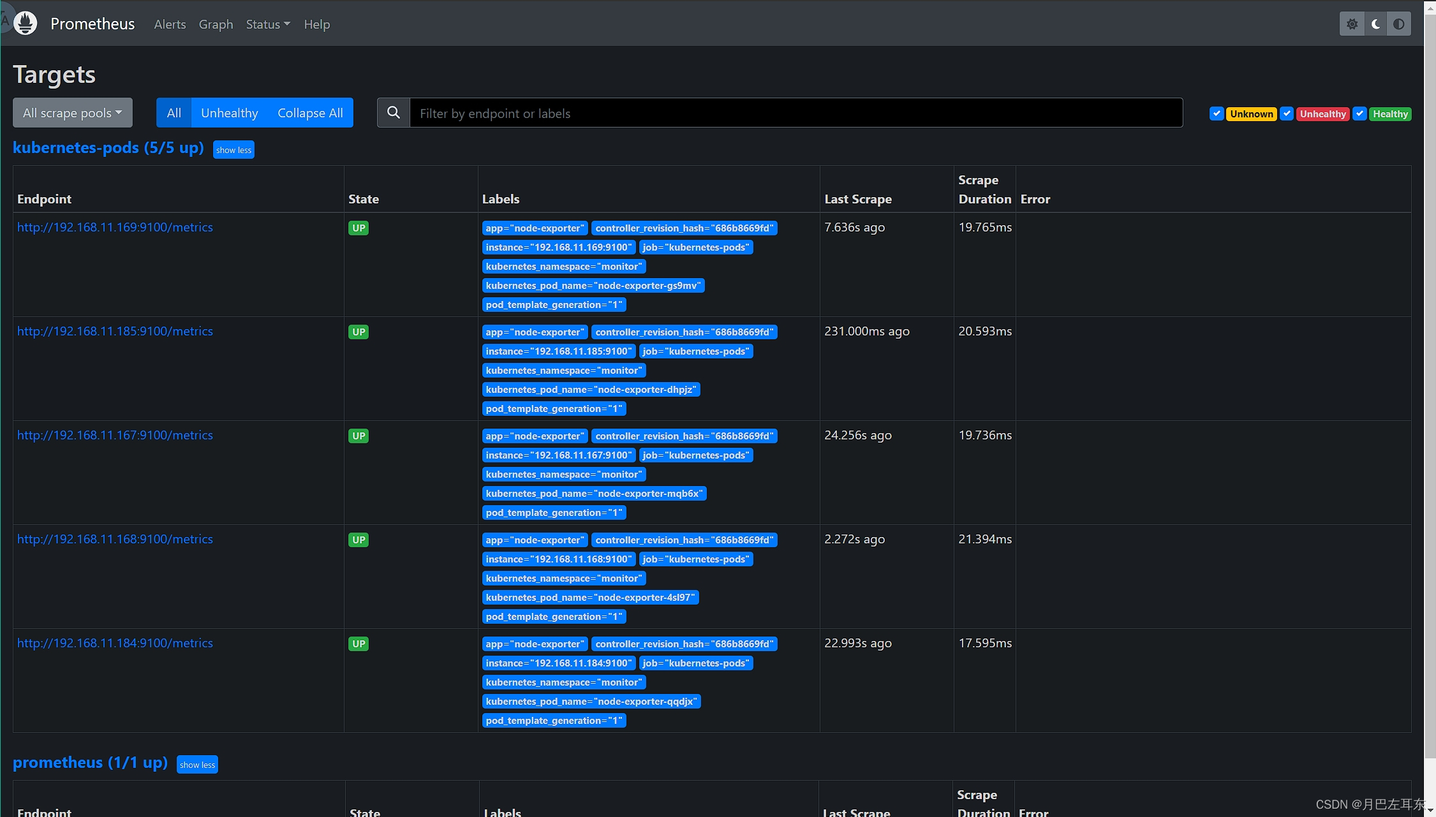Viewport: 1436px width, 817px height.
Task: Click the 7.636s ago last scrape value
Action: [x=854, y=227]
